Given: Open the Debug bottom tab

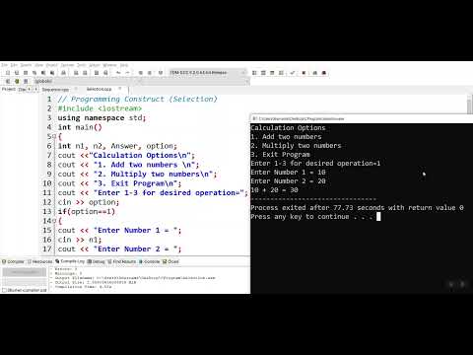Looking at the screenshot, I should pos(97,261).
